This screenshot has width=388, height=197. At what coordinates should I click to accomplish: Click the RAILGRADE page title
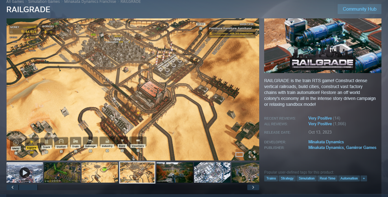[28, 9]
